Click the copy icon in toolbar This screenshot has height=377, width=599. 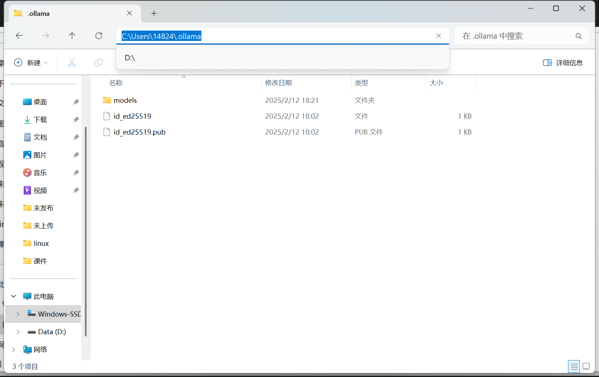[98, 63]
